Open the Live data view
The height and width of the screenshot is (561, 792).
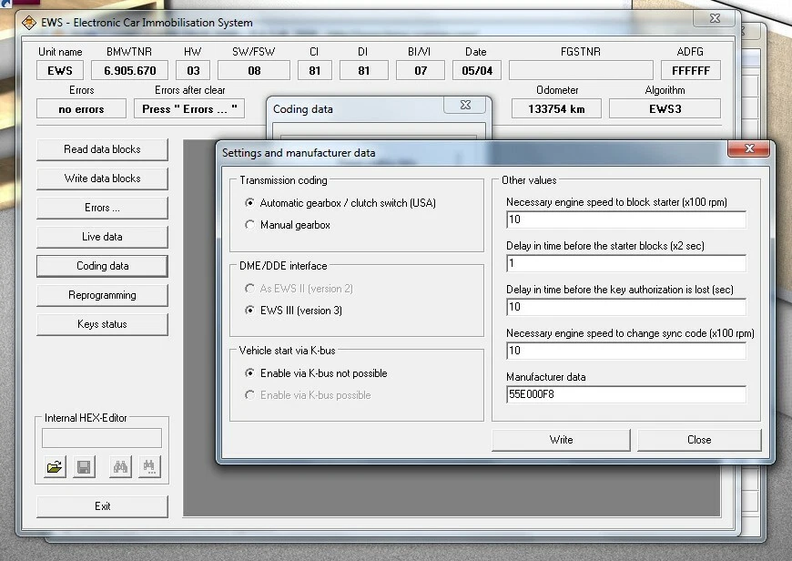pos(102,237)
